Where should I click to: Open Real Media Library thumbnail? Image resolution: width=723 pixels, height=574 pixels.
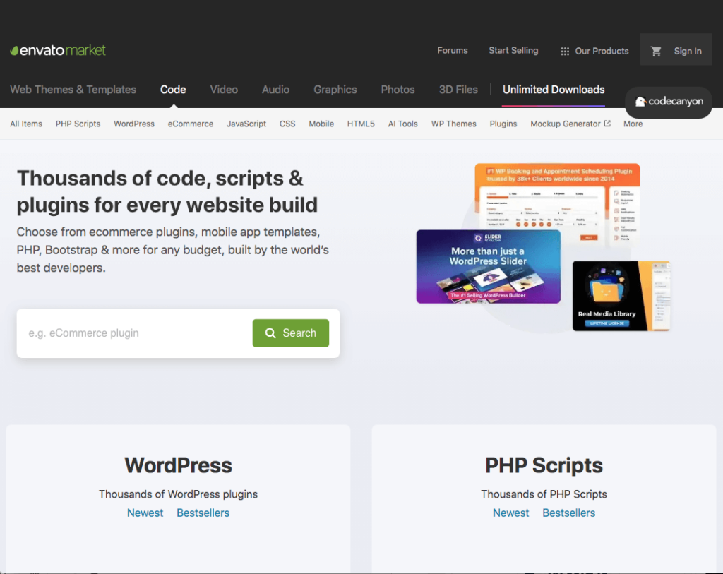tap(621, 296)
